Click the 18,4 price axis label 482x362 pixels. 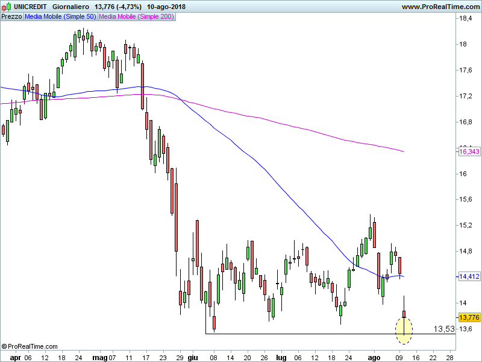[x=465, y=19]
